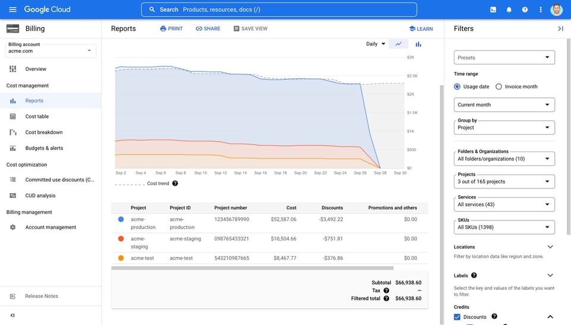Click the search magnifier icon
Image resolution: width=571 pixels, height=325 pixels.
point(152,10)
